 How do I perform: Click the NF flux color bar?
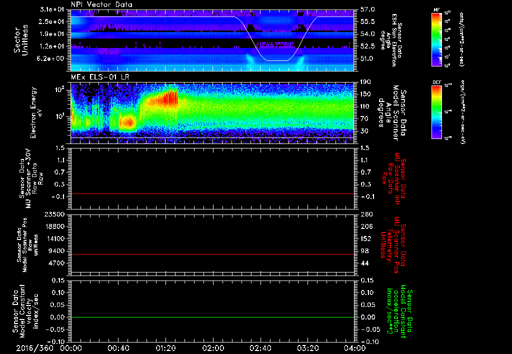437,39
